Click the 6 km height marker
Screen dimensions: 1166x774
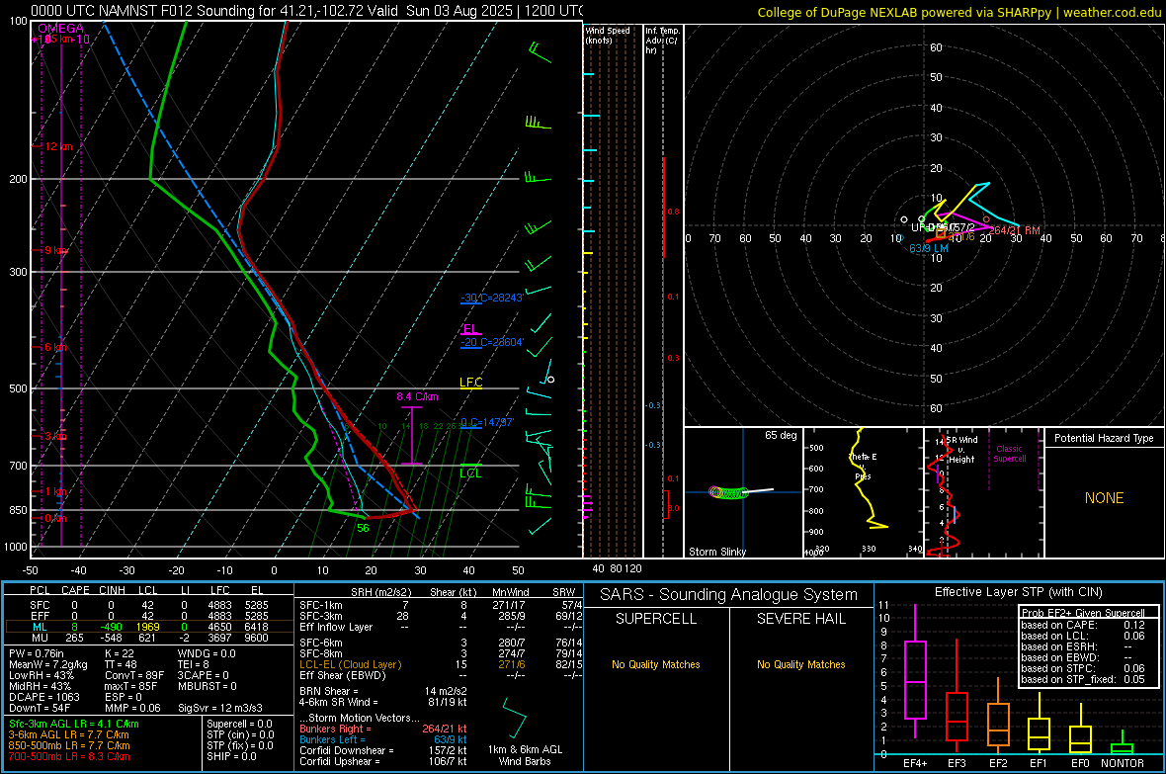point(55,348)
